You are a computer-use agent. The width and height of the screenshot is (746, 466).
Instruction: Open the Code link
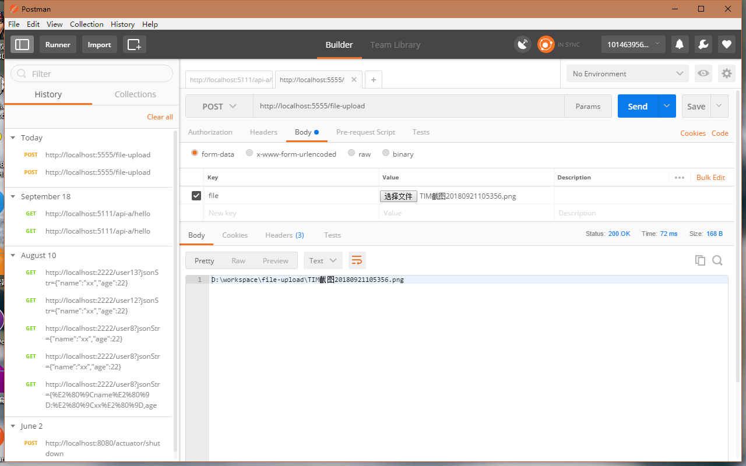[x=720, y=133]
